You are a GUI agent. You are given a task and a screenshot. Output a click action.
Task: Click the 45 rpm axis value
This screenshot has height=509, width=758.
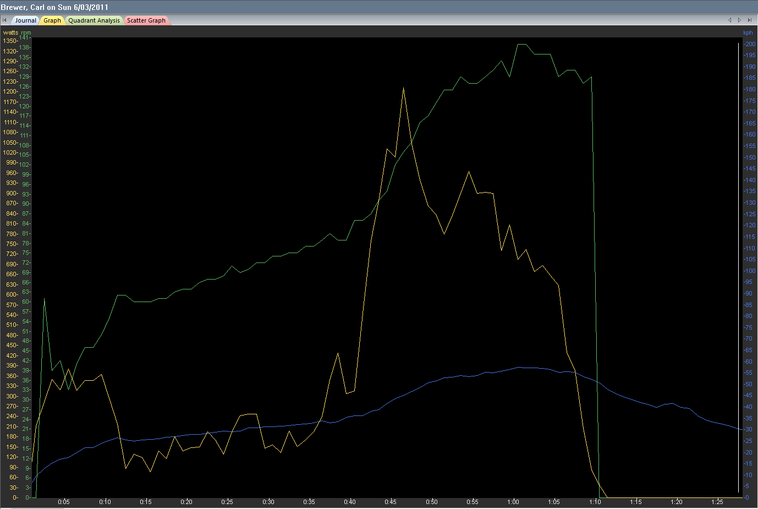click(26, 351)
